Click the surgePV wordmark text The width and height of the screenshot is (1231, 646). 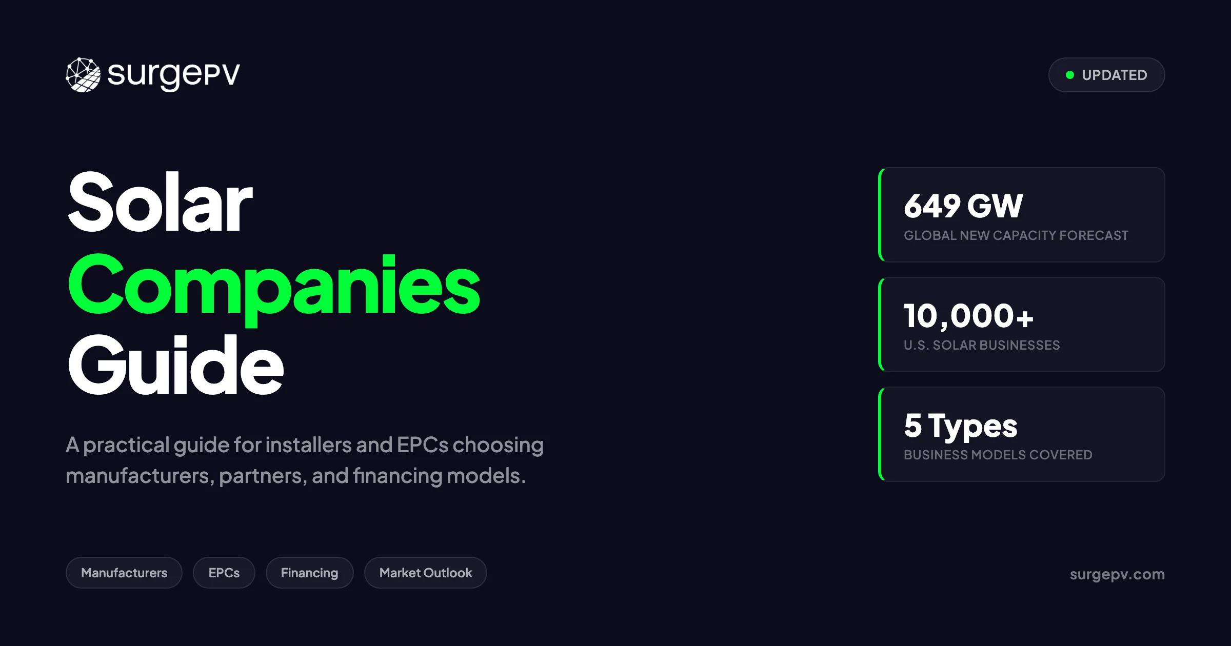(173, 76)
